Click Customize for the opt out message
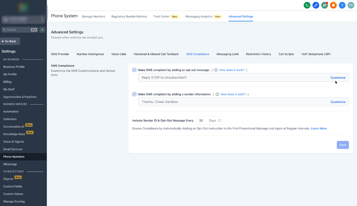 pos(338,78)
